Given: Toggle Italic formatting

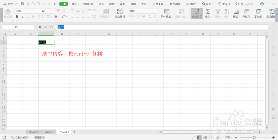Looking at the screenshot, I should 23,16.
